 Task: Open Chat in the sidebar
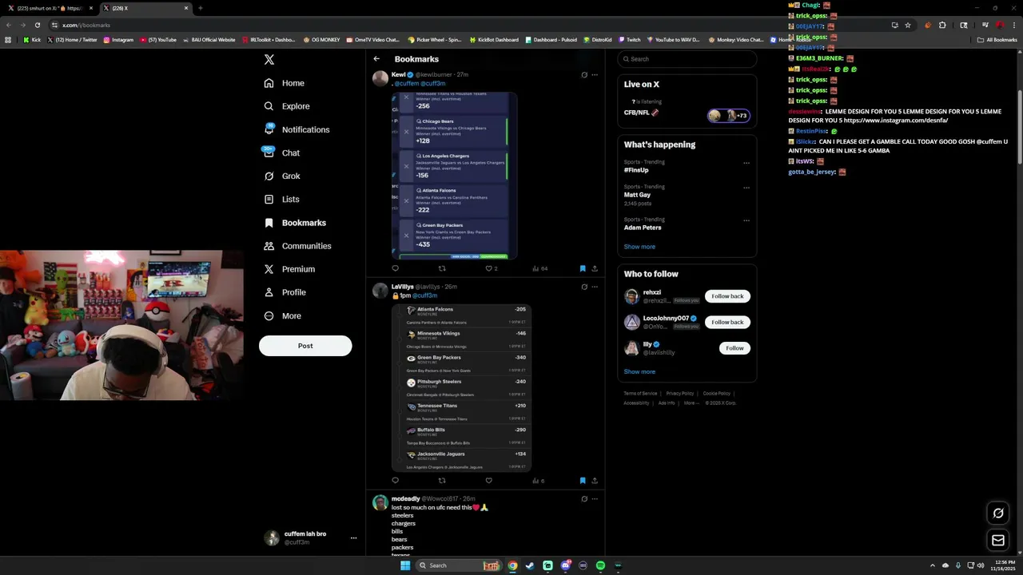click(x=282, y=153)
